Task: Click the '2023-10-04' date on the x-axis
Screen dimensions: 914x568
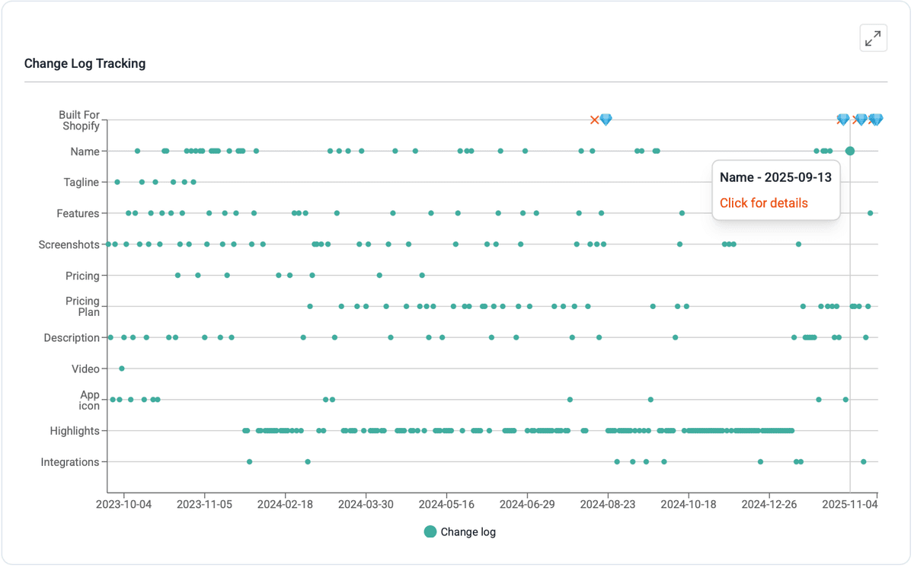Action: pos(123,504)
